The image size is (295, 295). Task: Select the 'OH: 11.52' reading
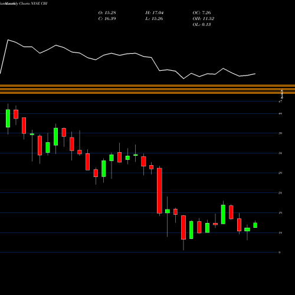click(204, 19)
